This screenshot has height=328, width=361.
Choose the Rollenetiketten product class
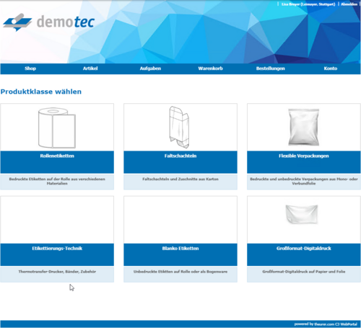pyautogui.click(x=57, y=156)
